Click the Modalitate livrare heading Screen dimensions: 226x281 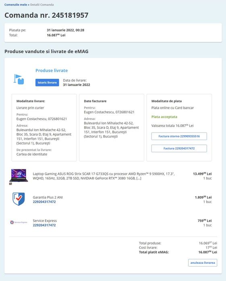31,101
